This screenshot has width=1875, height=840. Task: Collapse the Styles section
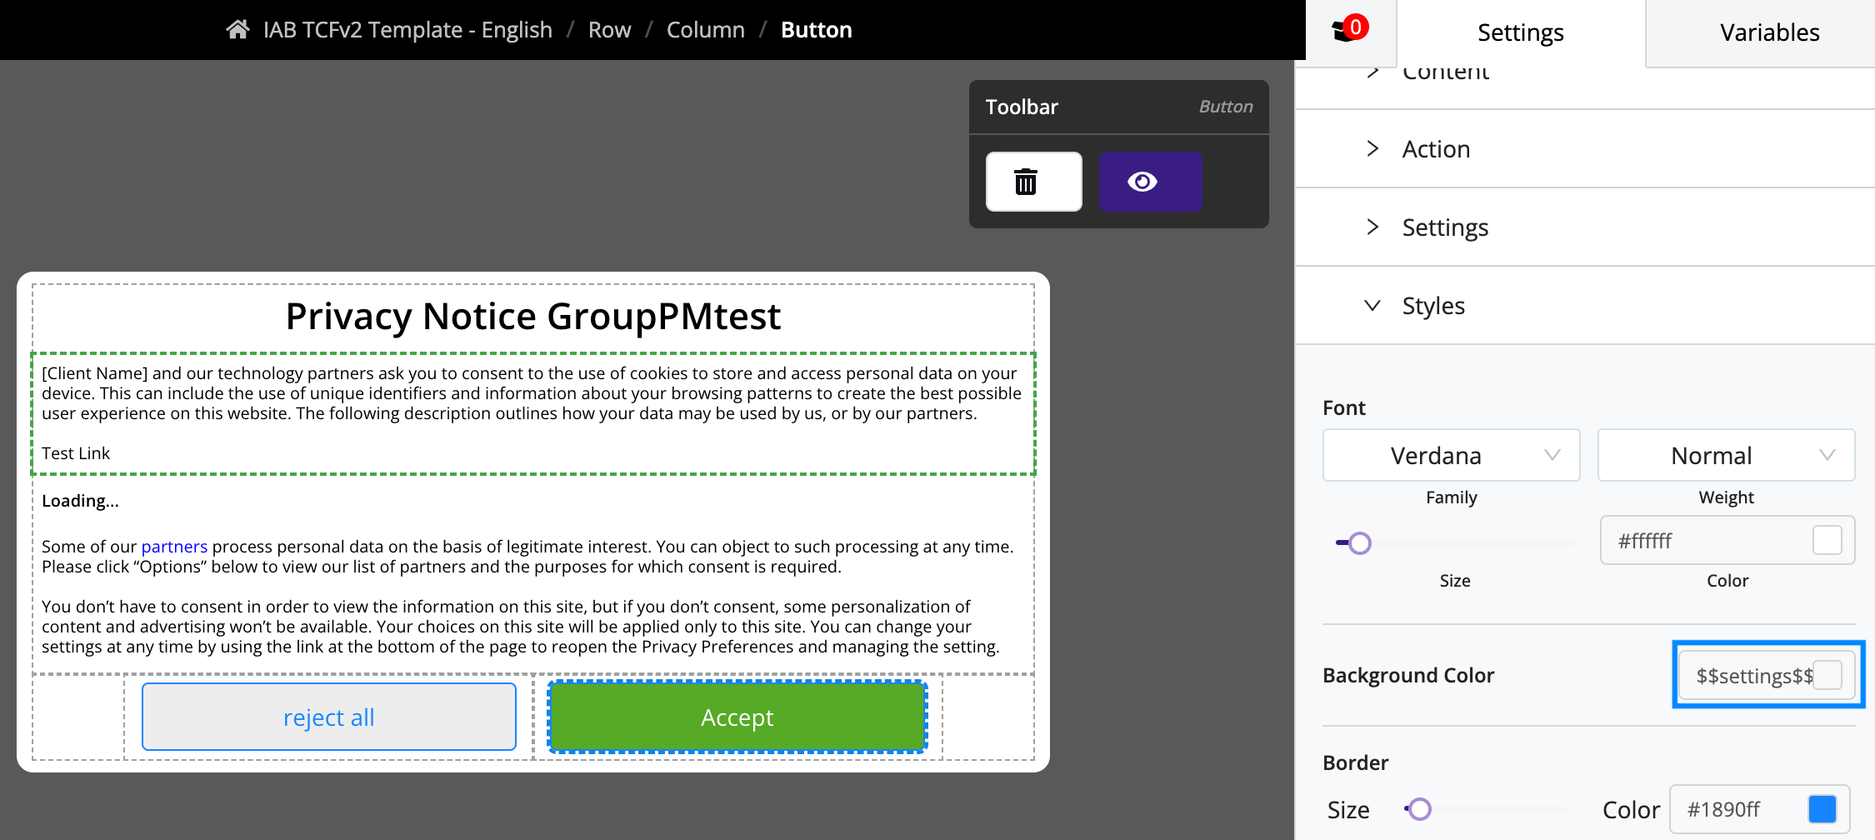click(x=1585, y=306)
